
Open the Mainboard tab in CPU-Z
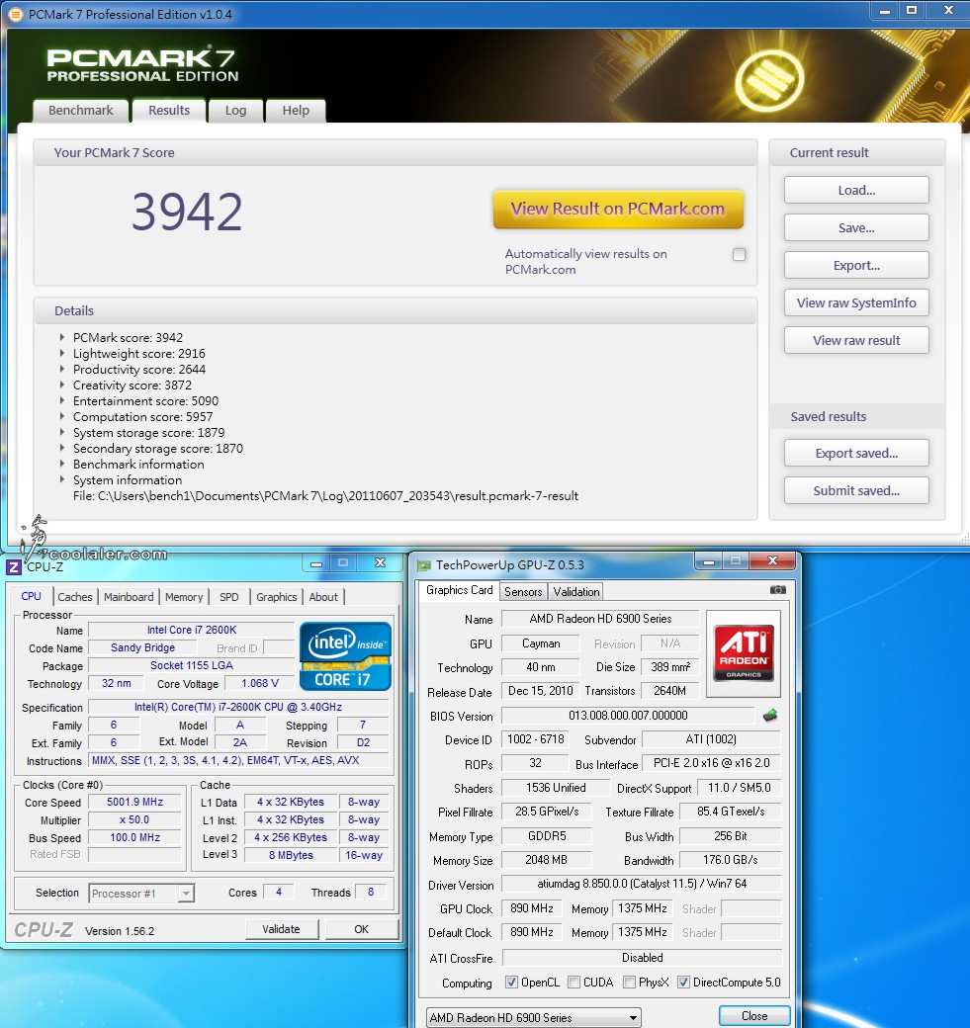pyautogui.click(x=129, y=597)
